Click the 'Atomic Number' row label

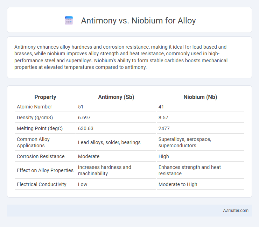(x=34, y=107)
